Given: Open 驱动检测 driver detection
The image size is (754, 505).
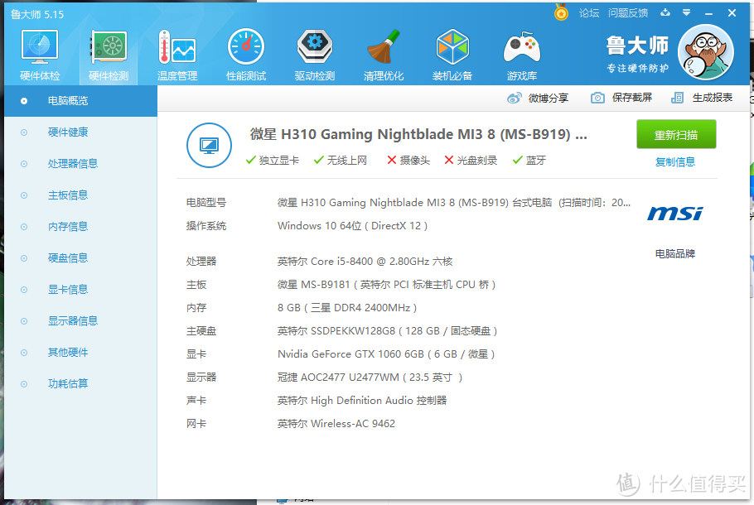Looking at the screenshot, I should pos(315,55).
